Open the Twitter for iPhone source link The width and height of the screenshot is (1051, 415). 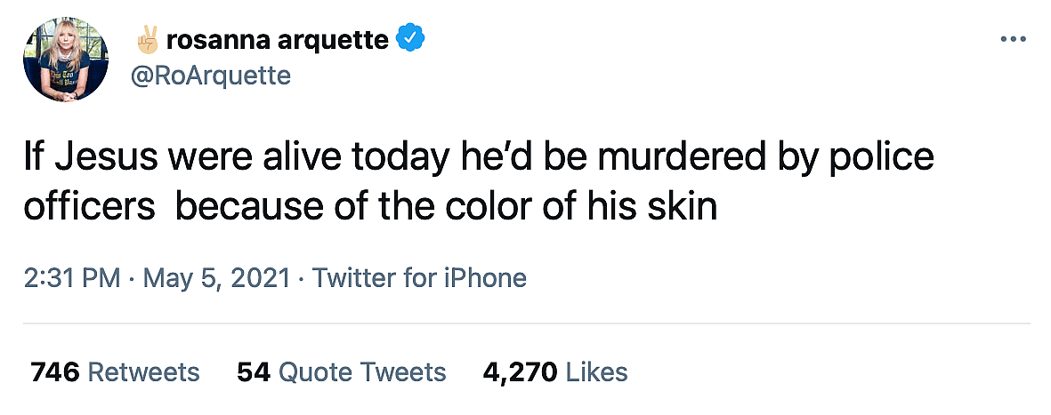click(x=420, y=278)
